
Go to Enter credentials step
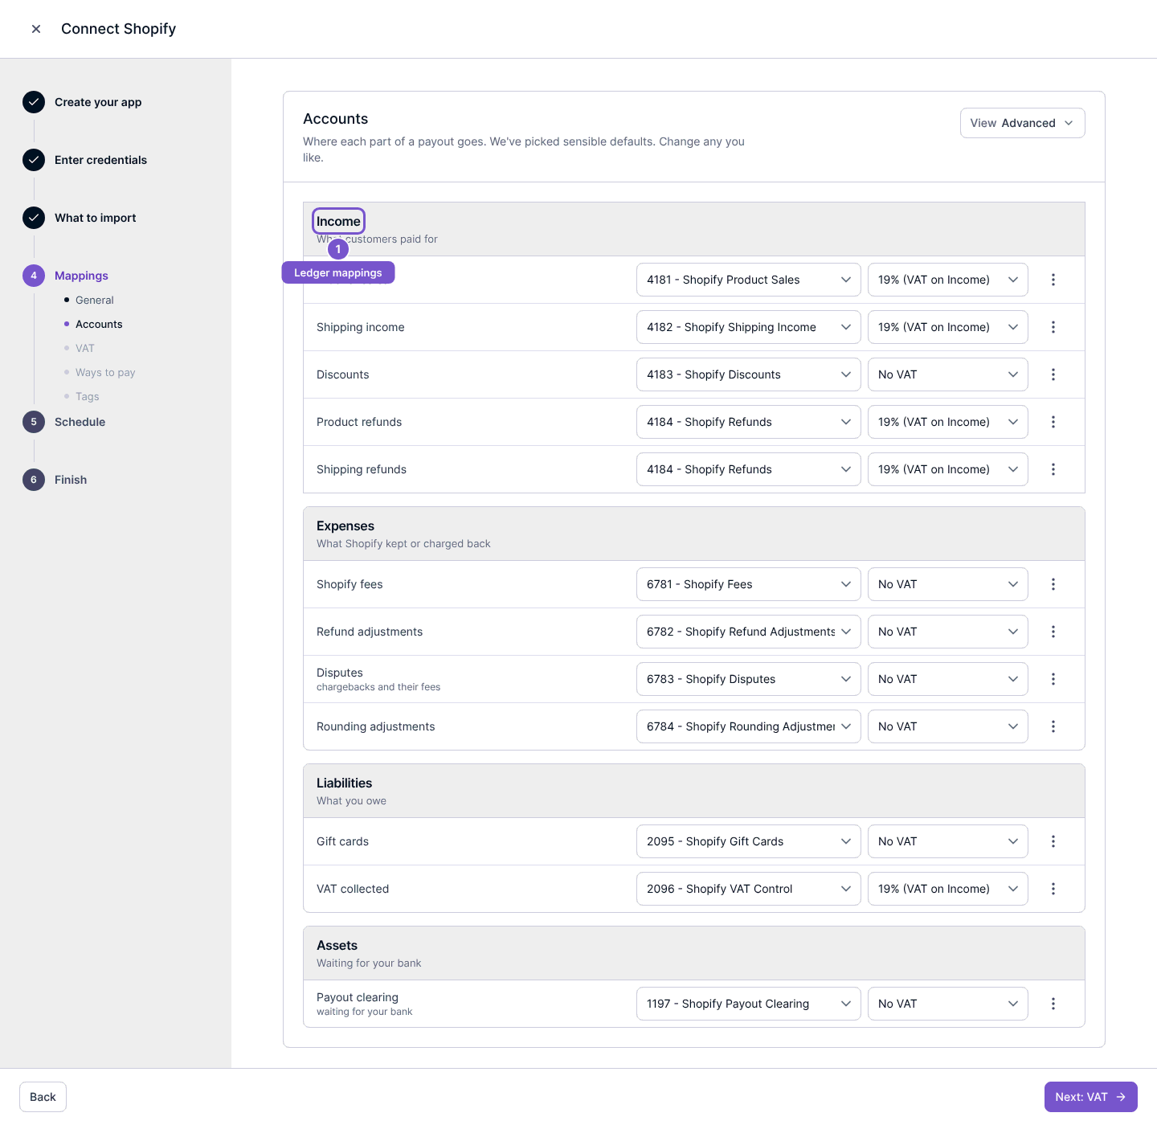point(100,160)
